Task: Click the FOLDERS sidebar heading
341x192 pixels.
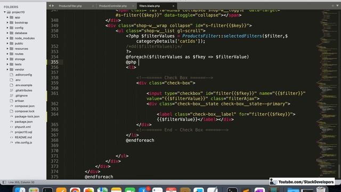Action: 11,7
